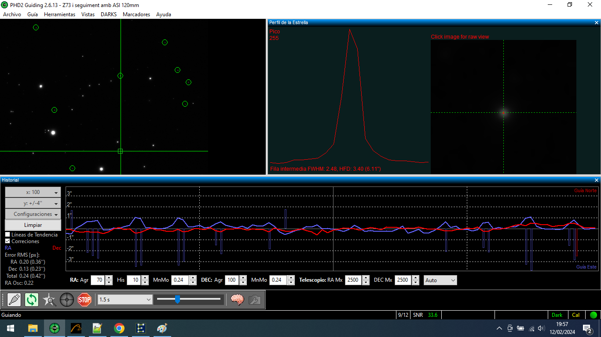Viewport: 601px width, 337px height.
Task: Click the Auto-select star icon
Action: [49, 300]
